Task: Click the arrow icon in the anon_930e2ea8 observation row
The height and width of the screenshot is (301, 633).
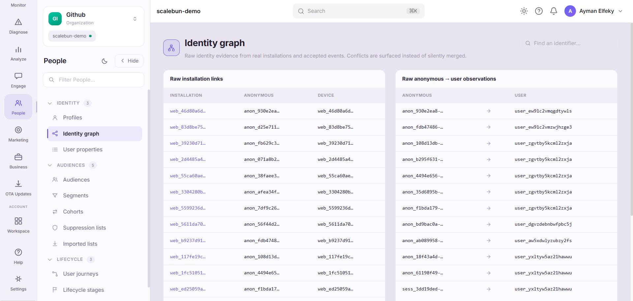Action: (x=489, y=111)
